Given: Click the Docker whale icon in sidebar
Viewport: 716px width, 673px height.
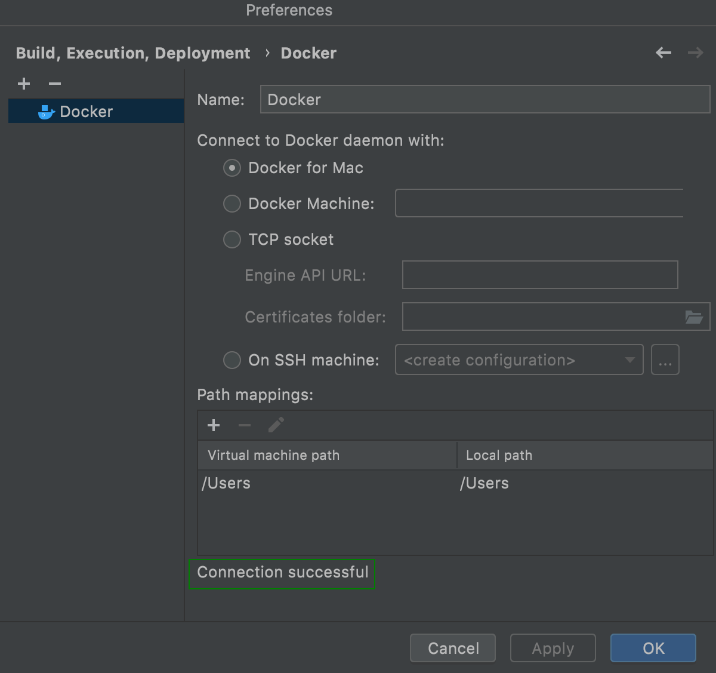Looking at the screenshot, I should (x=47, y=112).
